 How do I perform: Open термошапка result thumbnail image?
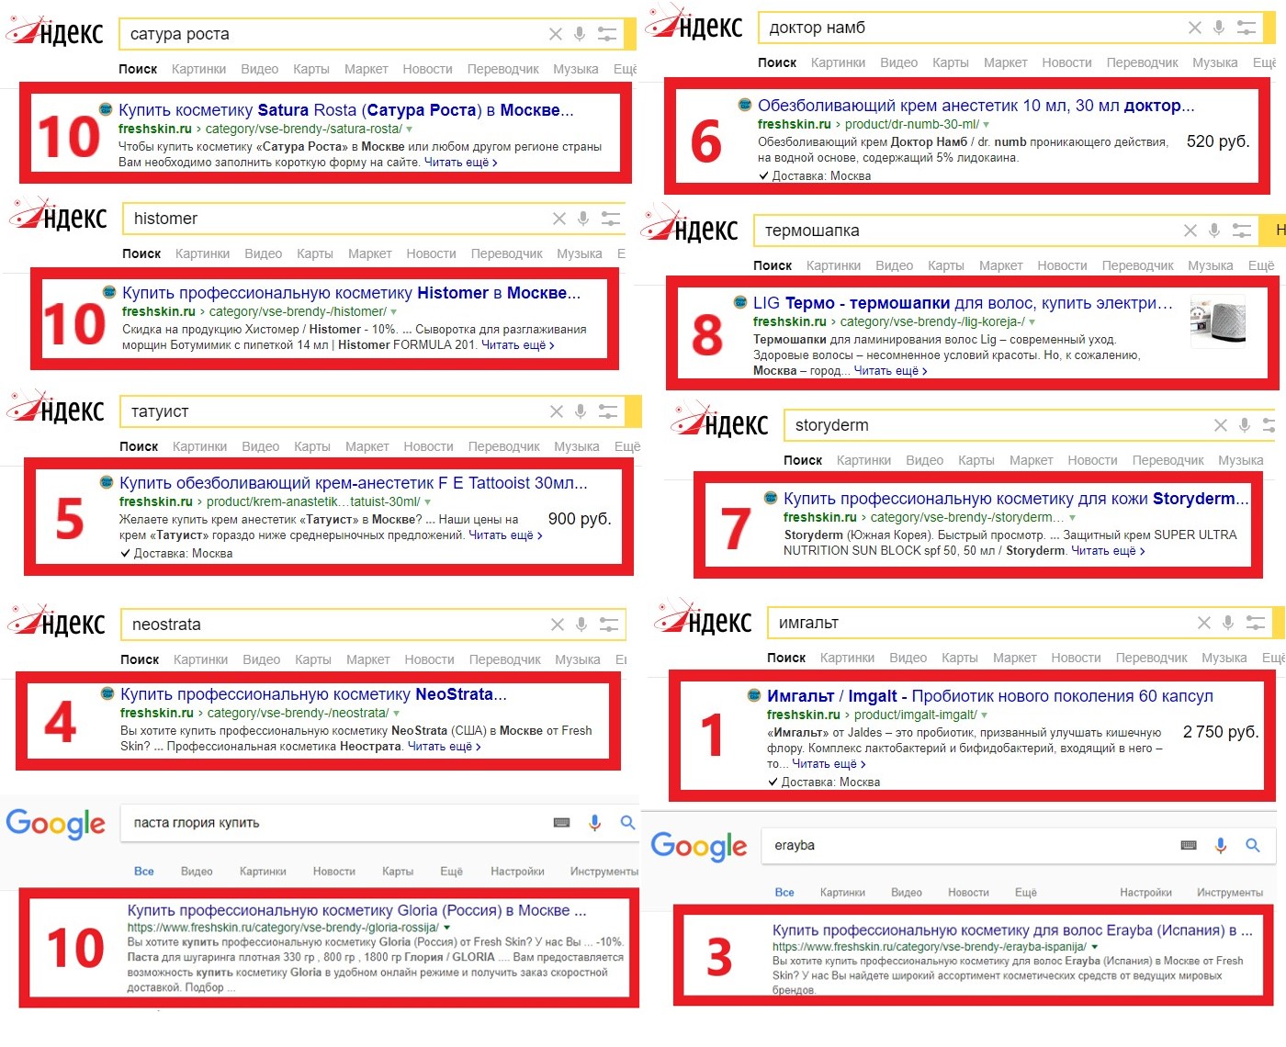click(x=1218, y=321)
